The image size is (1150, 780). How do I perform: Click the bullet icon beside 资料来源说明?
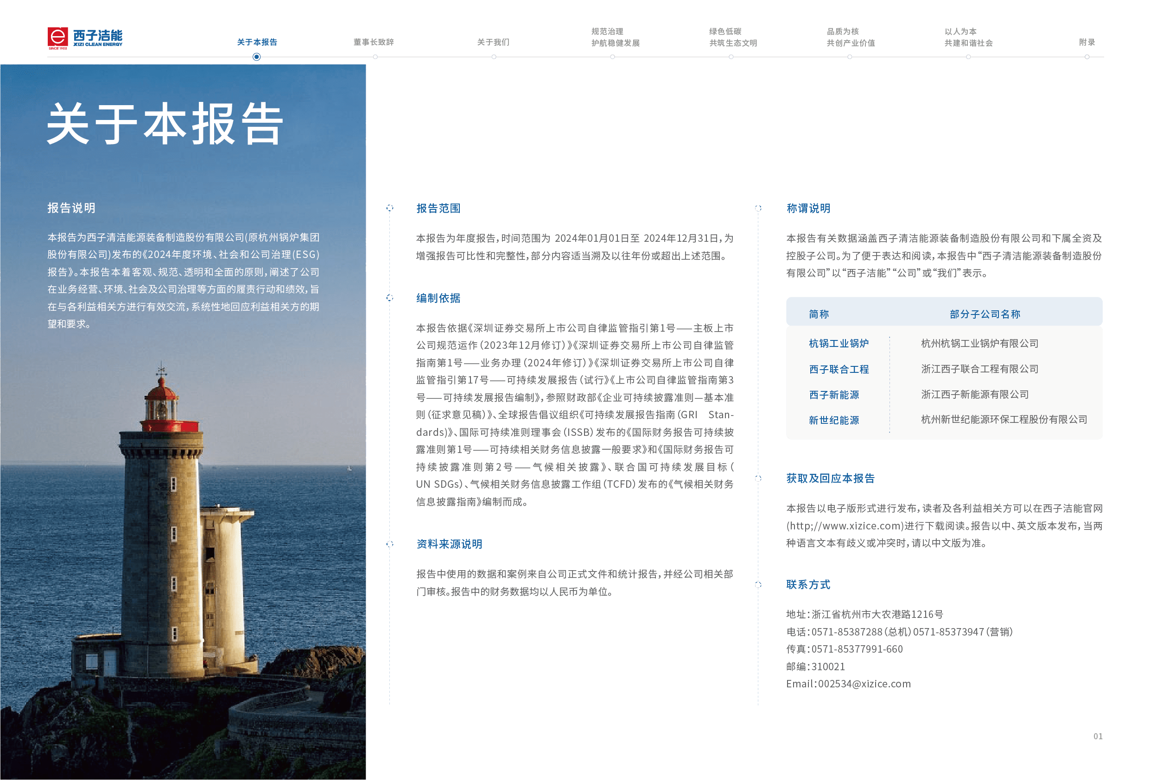tap(390, 544)
